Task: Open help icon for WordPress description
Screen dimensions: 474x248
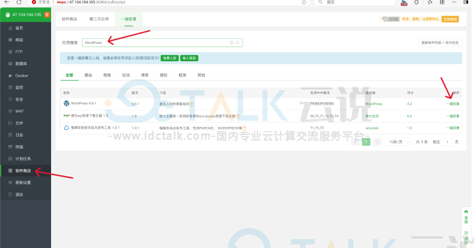Action: point(192,104)
